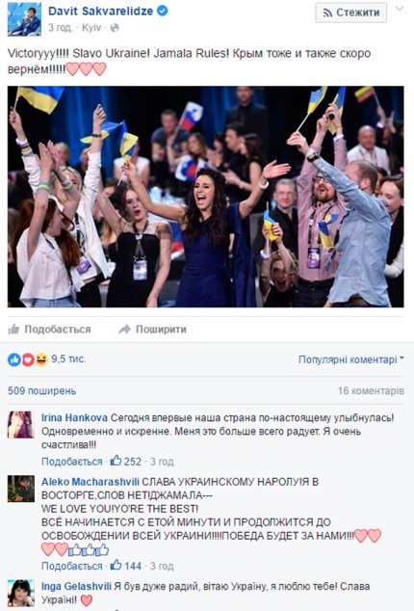Click the verified badge beside Davit Sakvarelidze
The width and height of the screenshot is (414, 611).
point(163,11)
